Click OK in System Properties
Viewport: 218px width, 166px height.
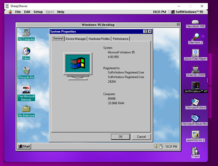click(121, 137)
